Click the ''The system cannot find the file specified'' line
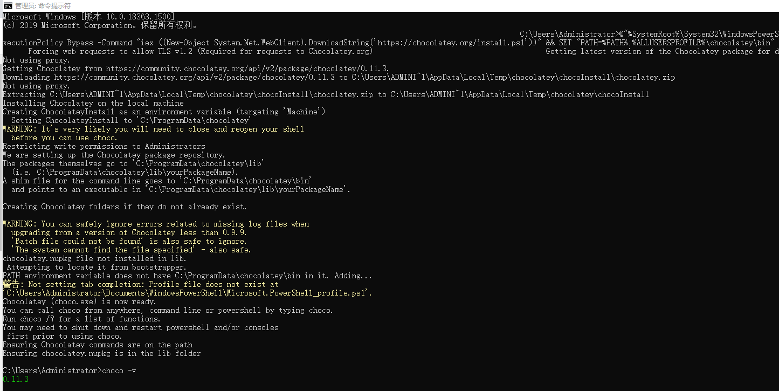The image size is (779, 391). coord(131,250)
